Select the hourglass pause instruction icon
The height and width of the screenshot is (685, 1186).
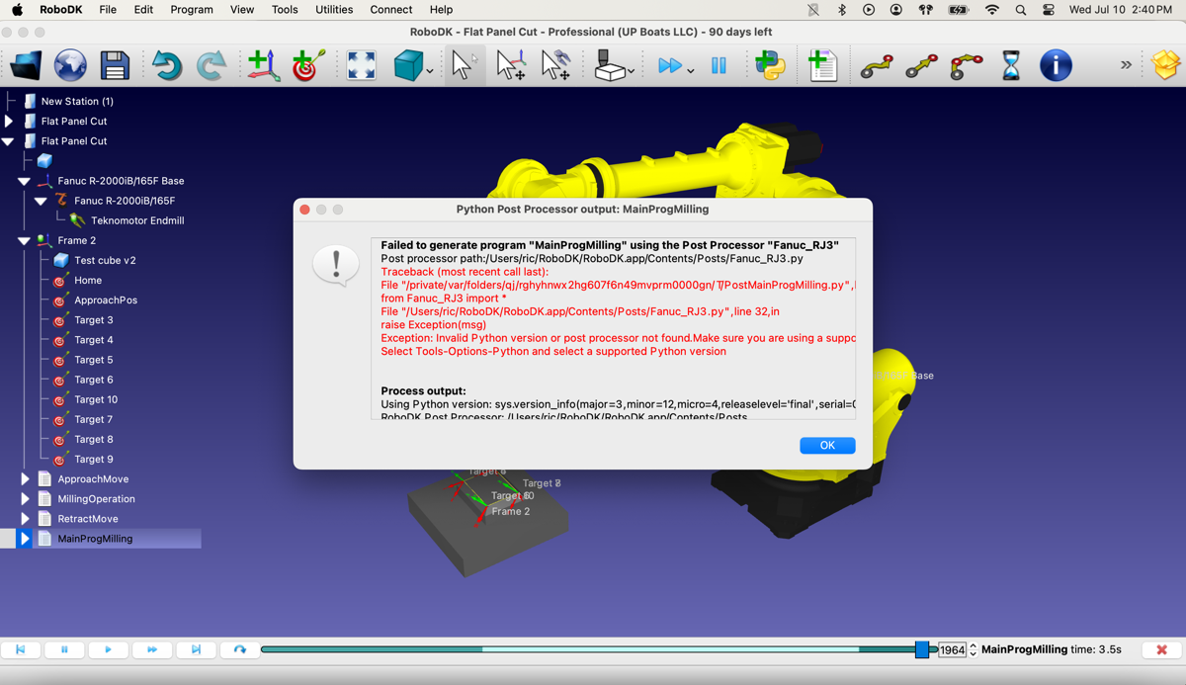(x=1010, y=66)
